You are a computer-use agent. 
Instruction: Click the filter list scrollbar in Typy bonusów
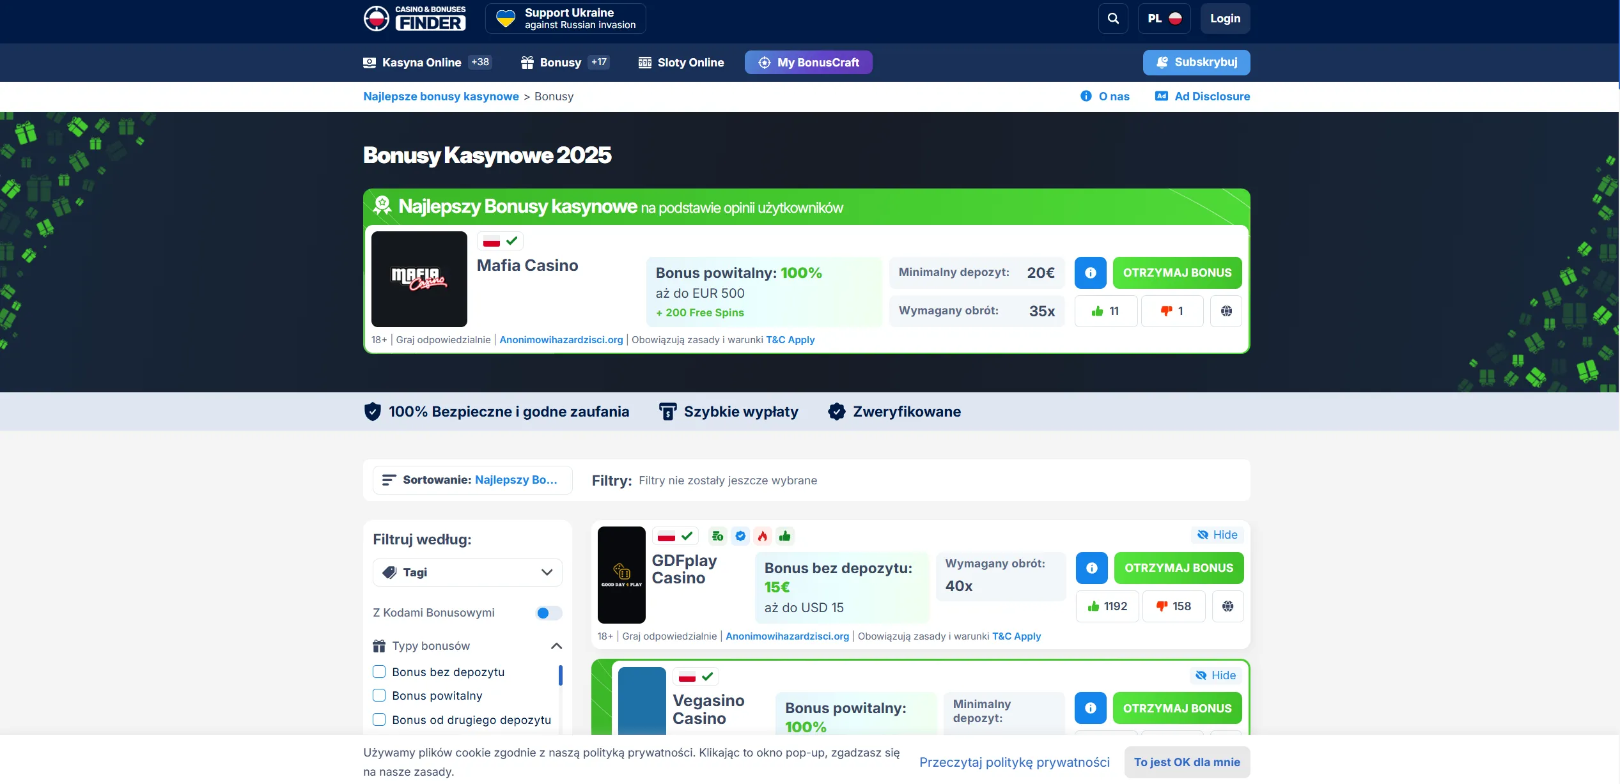point(561,675)
